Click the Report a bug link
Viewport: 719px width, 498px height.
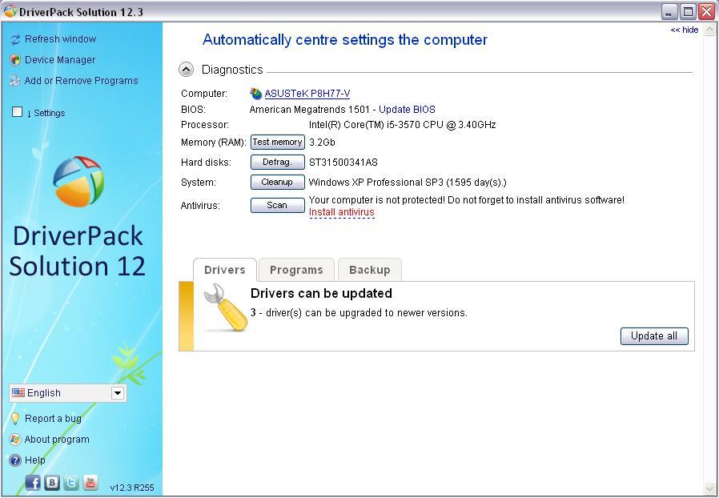coord(53,419)
